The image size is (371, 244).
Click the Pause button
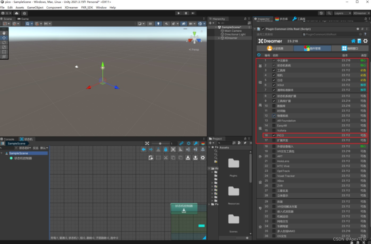(186, 13)
